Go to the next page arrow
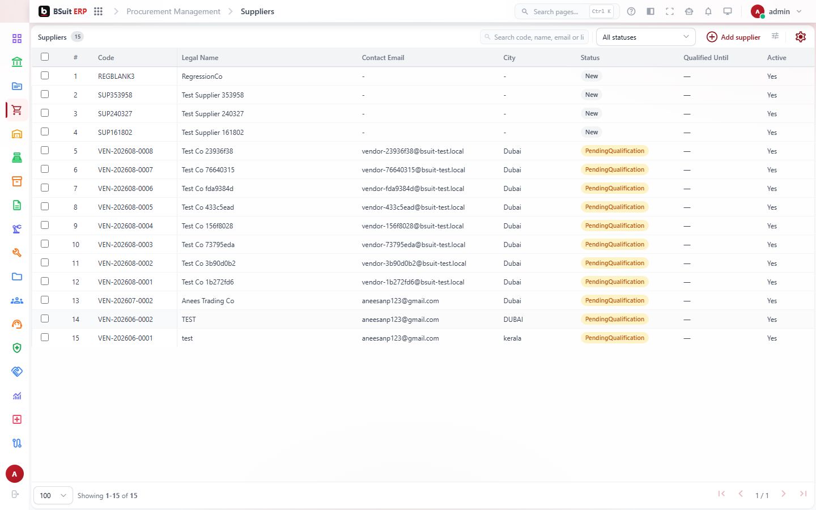Viewport: 816px width, 510px height. pyautogui.click(x=784, y=494)
